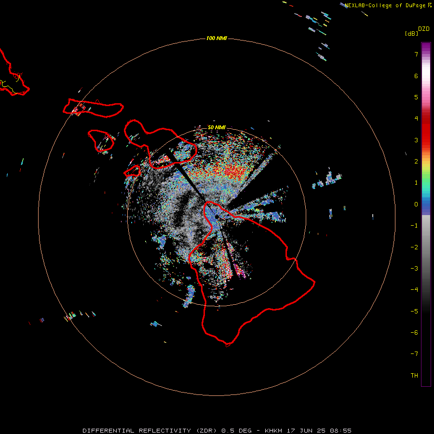
Task: Click the -1 value on the color scale
Action: 414,226
